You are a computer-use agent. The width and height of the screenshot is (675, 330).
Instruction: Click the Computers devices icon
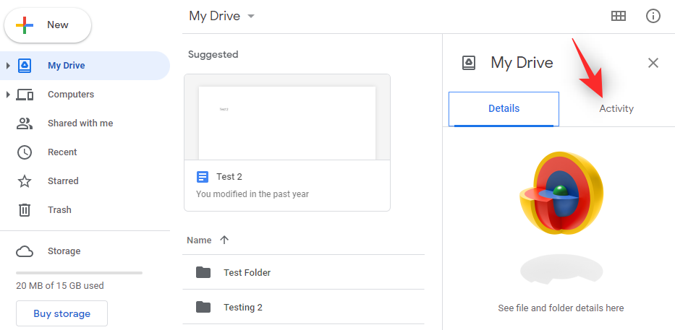pos(25,95)
